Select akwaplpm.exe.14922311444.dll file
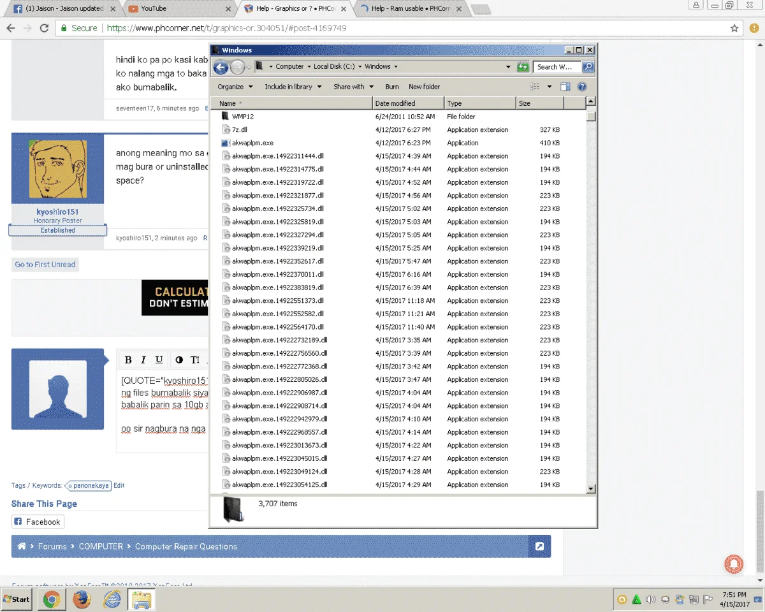765x612 pixels. pos(278,156)
